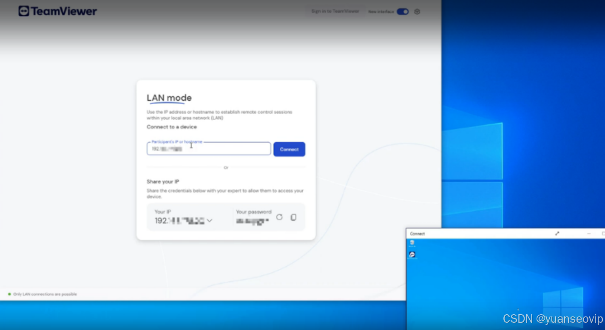Click the Connect window title bar

(x=506, y=234)
